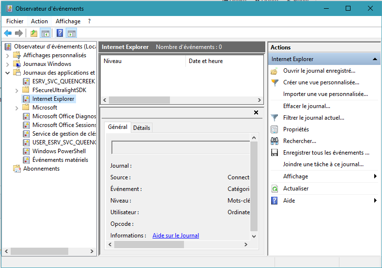Click the preview pane horizontal scrollbar thumb

(x=149, y=245)
